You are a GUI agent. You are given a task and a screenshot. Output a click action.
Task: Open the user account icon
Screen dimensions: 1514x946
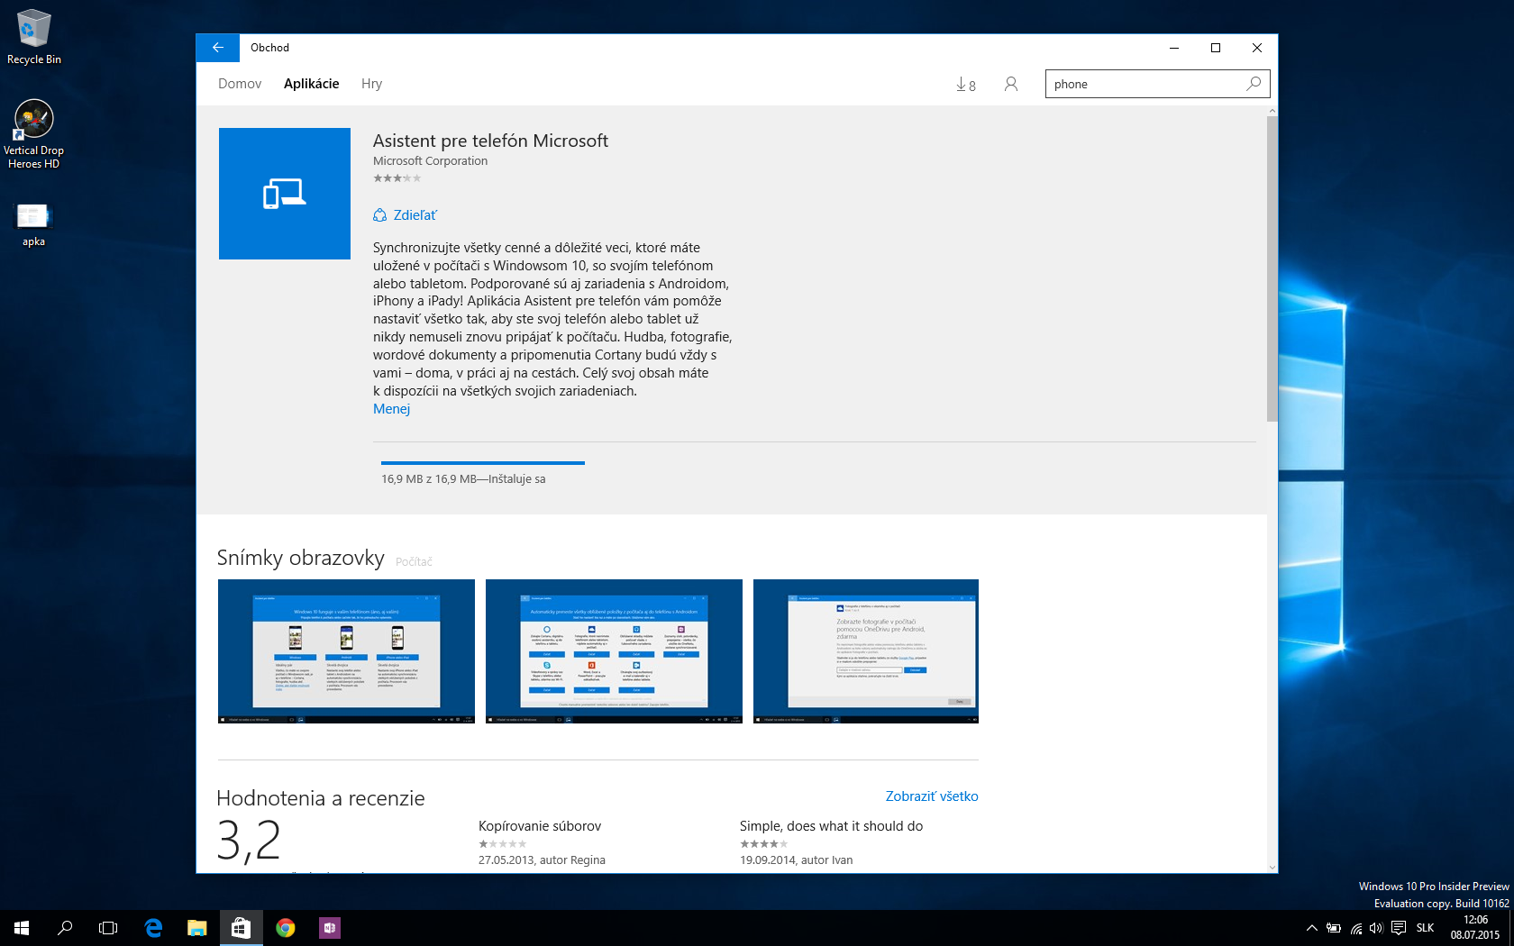point(1011,84)
